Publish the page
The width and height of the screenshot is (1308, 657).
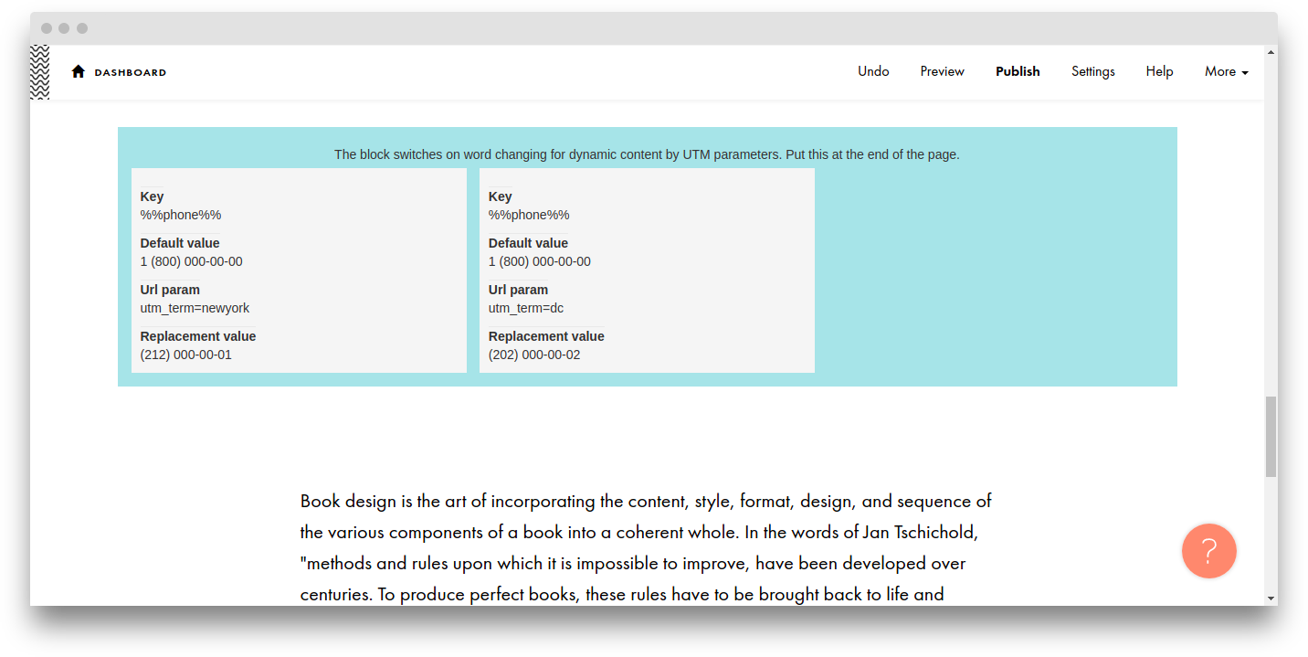[1017, 71]
